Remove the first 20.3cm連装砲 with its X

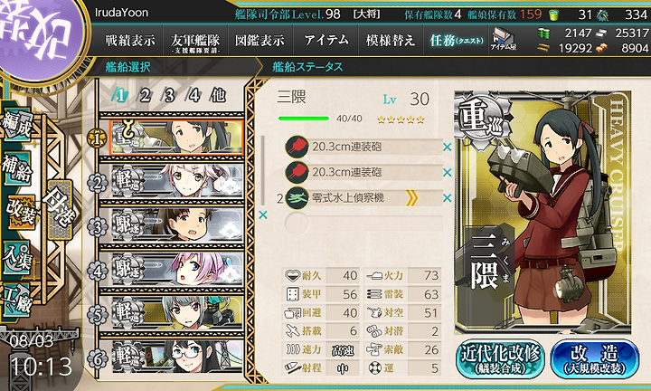point(448,147)
